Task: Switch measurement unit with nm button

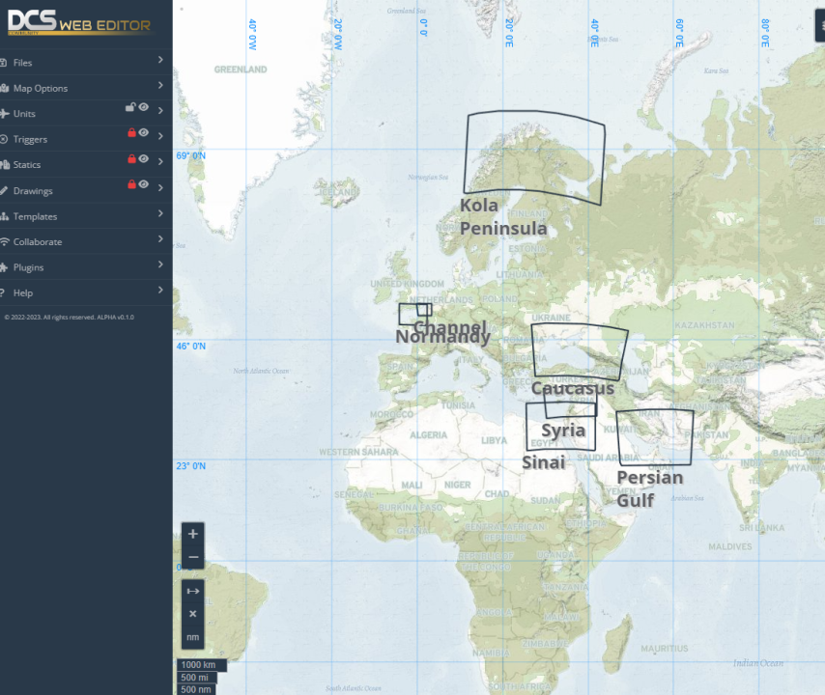Action: (x=192, y=637)
